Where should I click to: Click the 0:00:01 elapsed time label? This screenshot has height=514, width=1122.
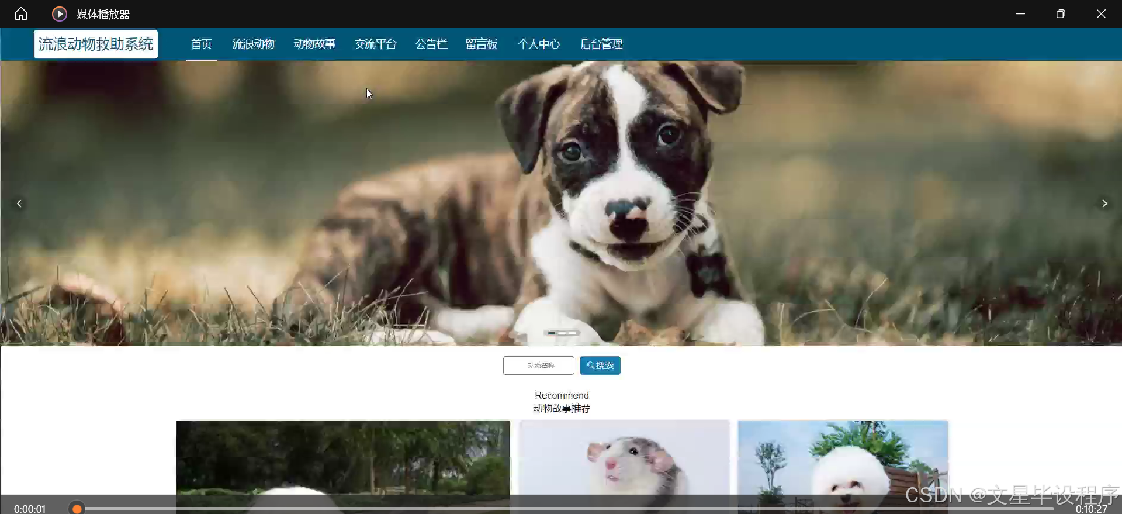[30, 509]
